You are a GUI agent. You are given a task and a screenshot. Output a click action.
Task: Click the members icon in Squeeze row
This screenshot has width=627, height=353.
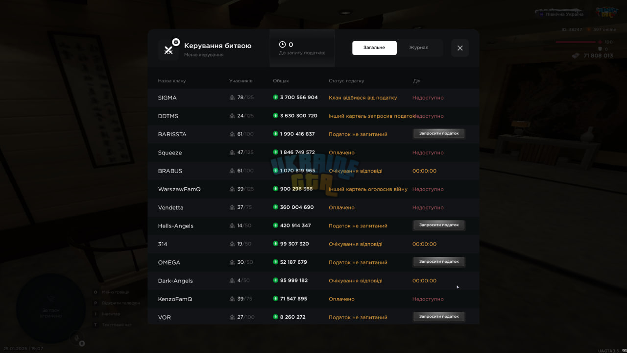(232, 152)
